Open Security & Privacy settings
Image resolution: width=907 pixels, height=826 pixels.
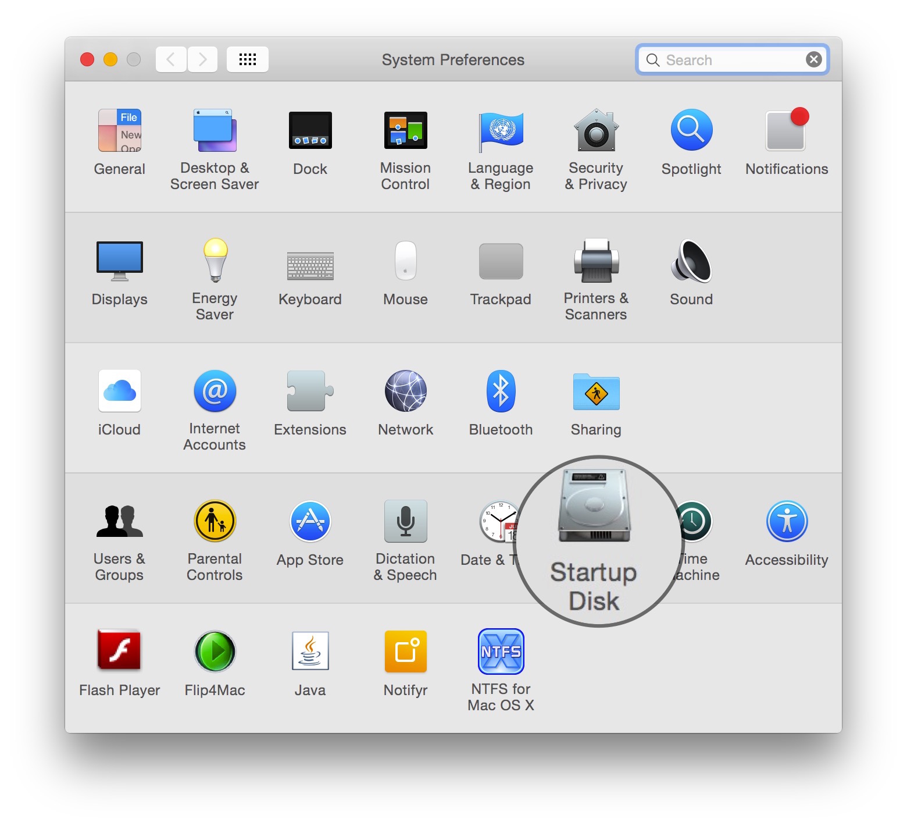pos(595,133)
